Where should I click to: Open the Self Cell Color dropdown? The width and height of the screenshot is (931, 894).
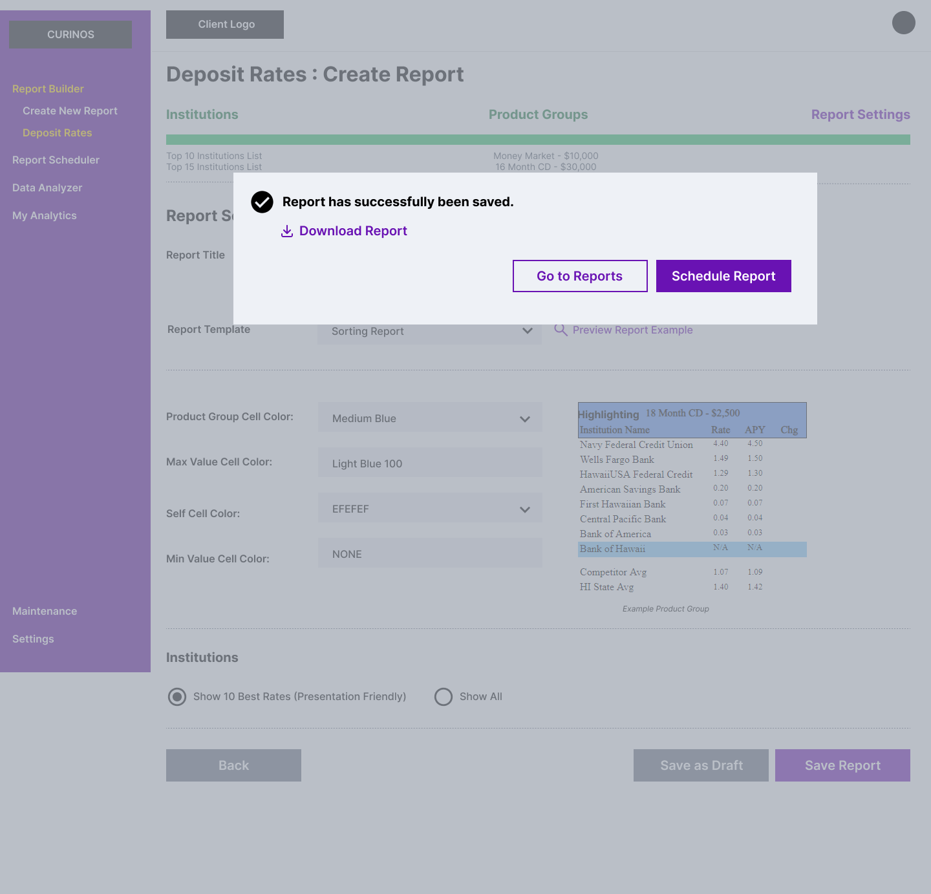click(x=430, y=508)
